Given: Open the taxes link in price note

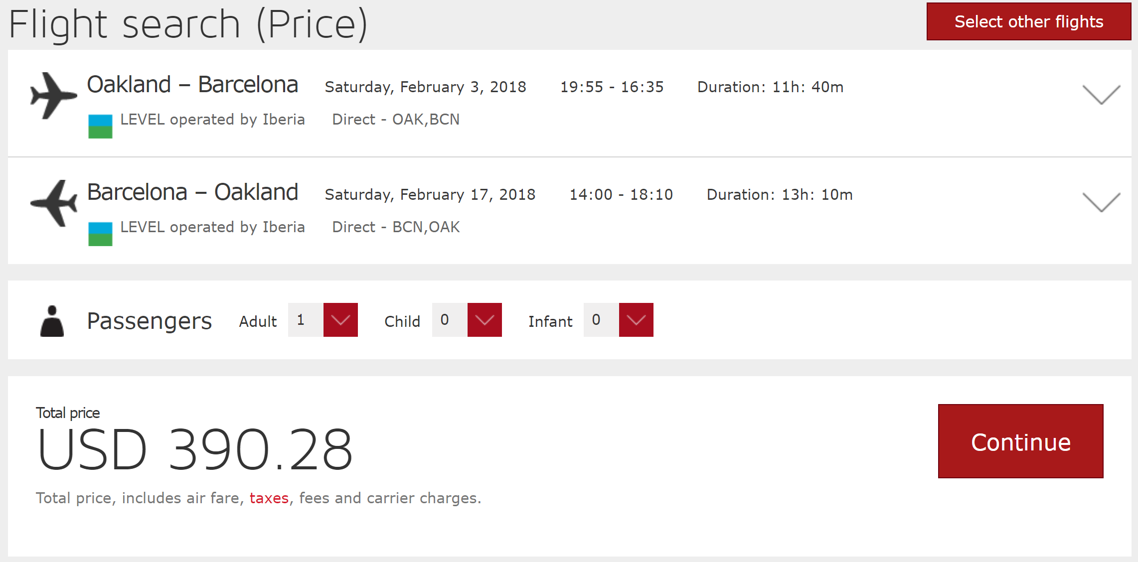Looking at the screenshot, I should point(269,498).
